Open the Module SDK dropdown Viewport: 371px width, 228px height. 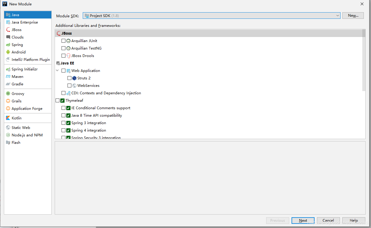pyautogui.click(x=211, y=16)
